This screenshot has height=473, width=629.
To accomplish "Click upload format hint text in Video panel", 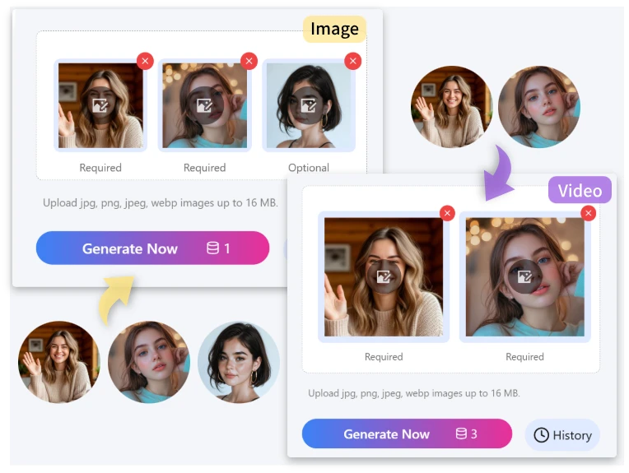I will [413, 393].
